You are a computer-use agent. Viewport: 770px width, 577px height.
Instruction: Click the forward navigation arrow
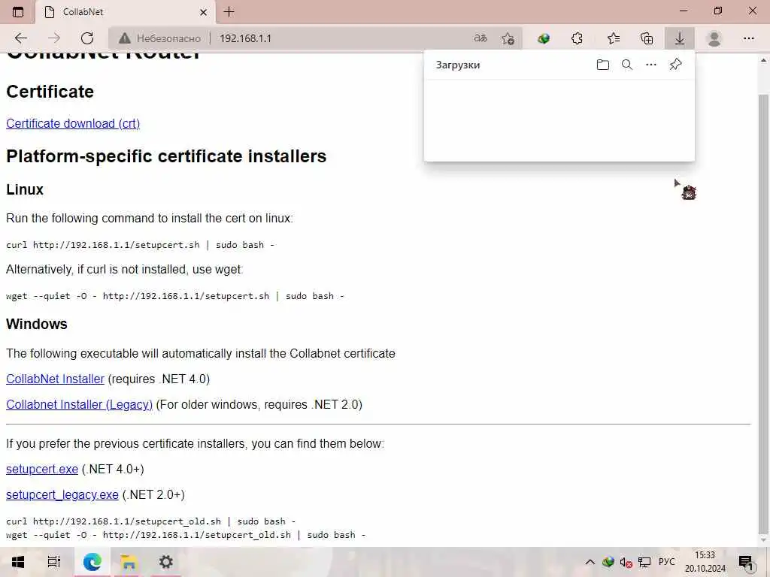pyautogui.click(x=54, y=38)
